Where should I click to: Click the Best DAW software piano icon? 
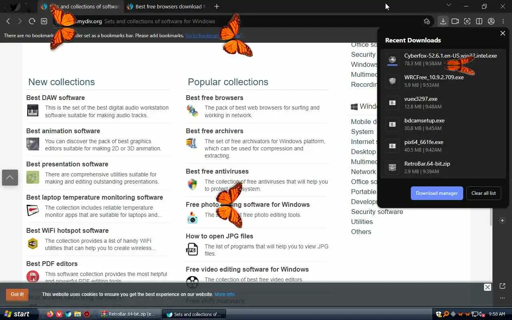[33, 110]
